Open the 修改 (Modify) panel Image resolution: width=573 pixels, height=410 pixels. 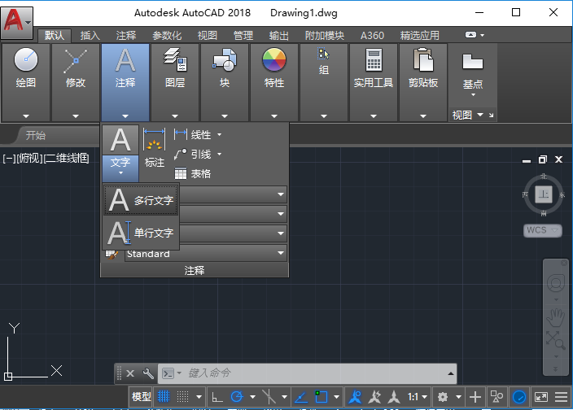point(75,82)
